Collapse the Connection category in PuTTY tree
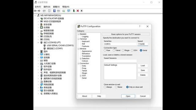 [x=78, y=63]
